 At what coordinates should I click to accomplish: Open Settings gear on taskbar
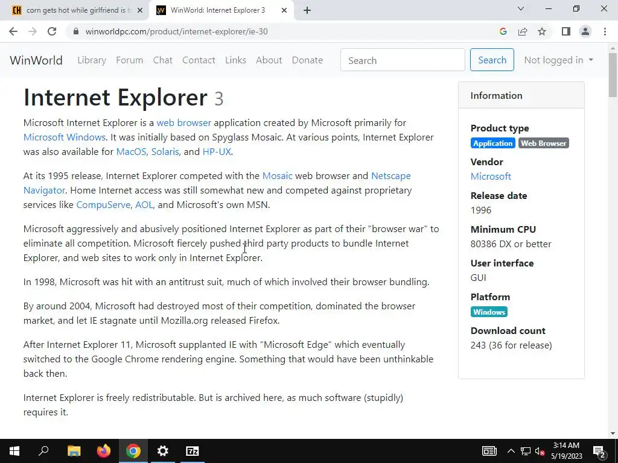pos(163,451)
